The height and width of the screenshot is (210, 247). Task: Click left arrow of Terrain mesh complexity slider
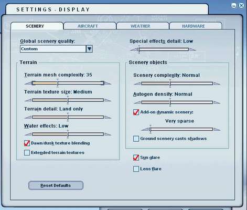(x=28, y=83)
